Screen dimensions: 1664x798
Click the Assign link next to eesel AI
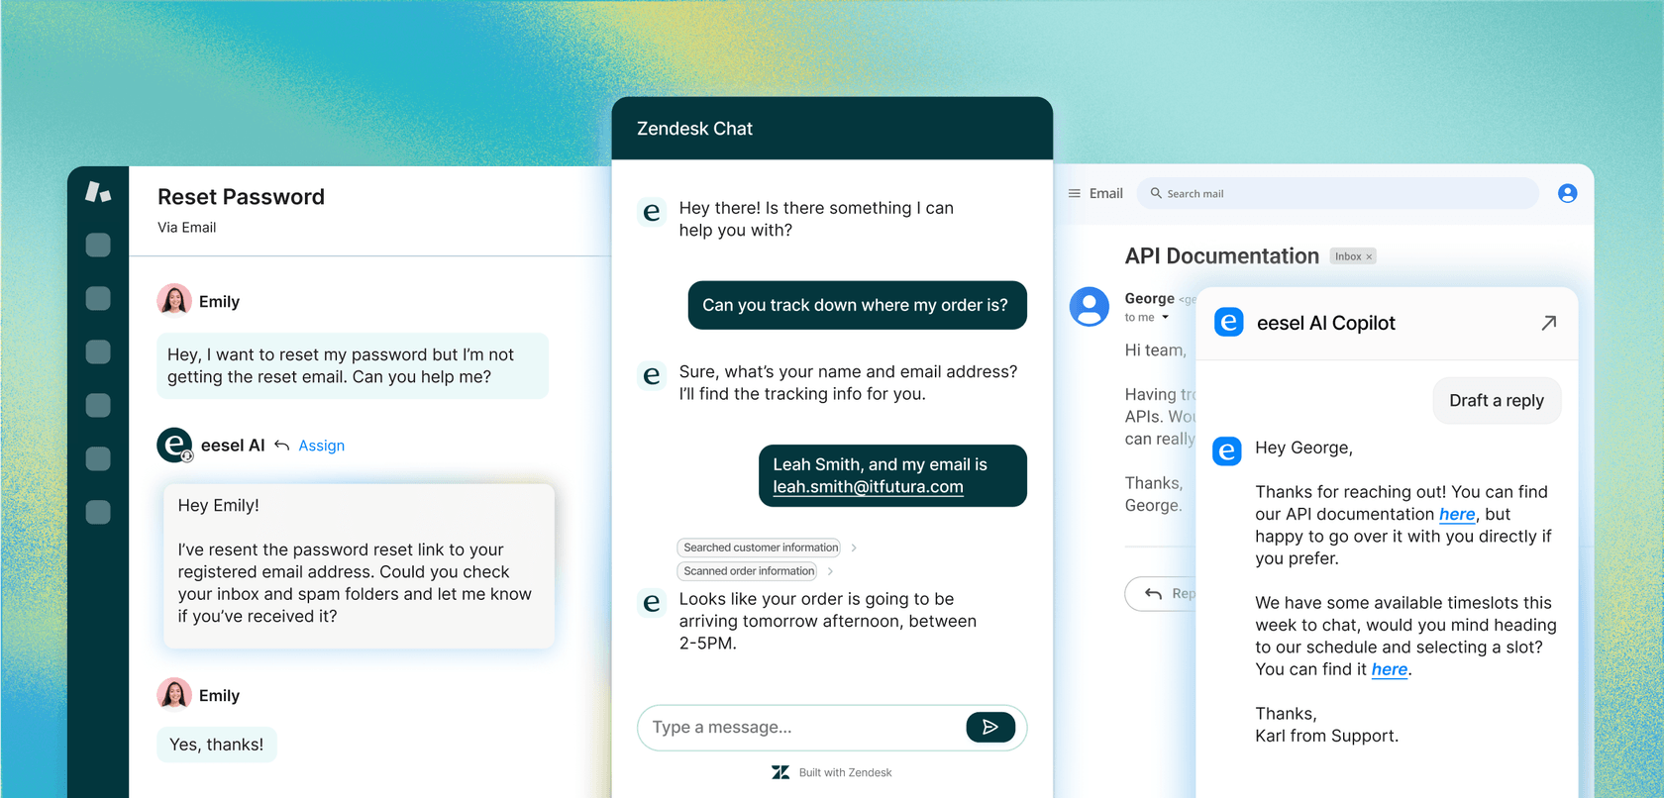pyautogui.click(x=321, y=446)
